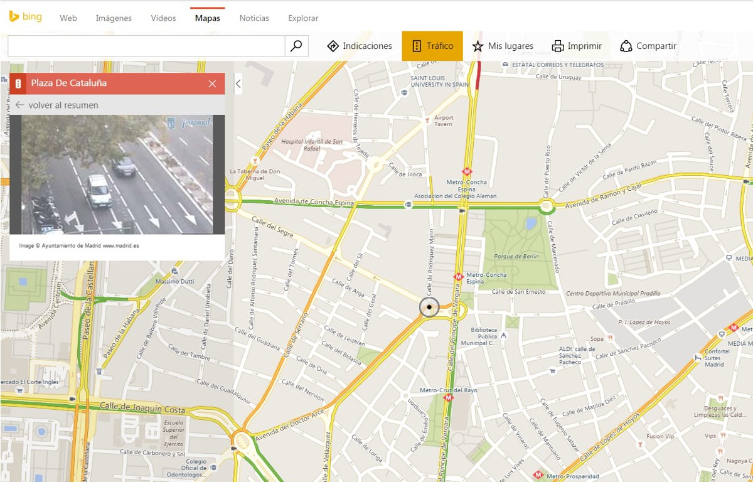
Task: Open the Noticias tab
Action: pyautogui.click(x=254, y=18)
